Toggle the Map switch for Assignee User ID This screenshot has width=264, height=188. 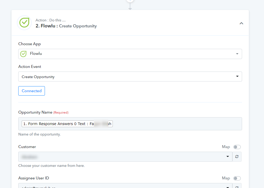click(237, 178)
